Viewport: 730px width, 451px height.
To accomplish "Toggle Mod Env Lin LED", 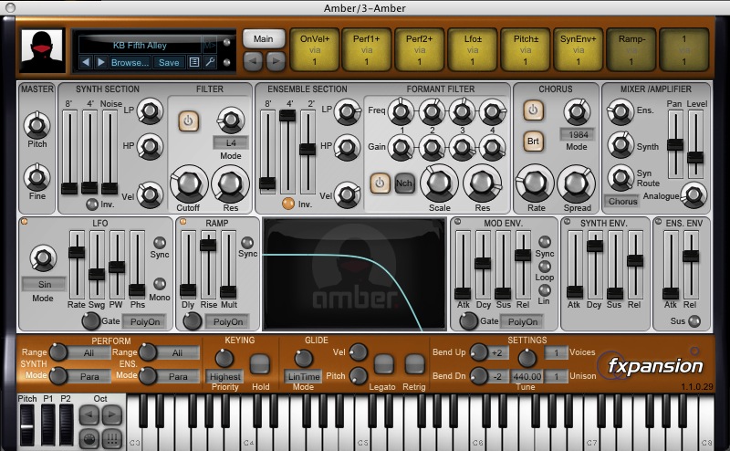I will 545,290.
